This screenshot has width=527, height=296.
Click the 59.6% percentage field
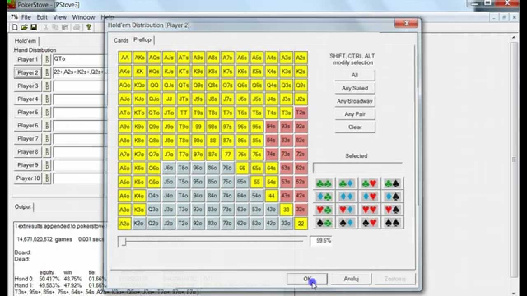(321, 240)
